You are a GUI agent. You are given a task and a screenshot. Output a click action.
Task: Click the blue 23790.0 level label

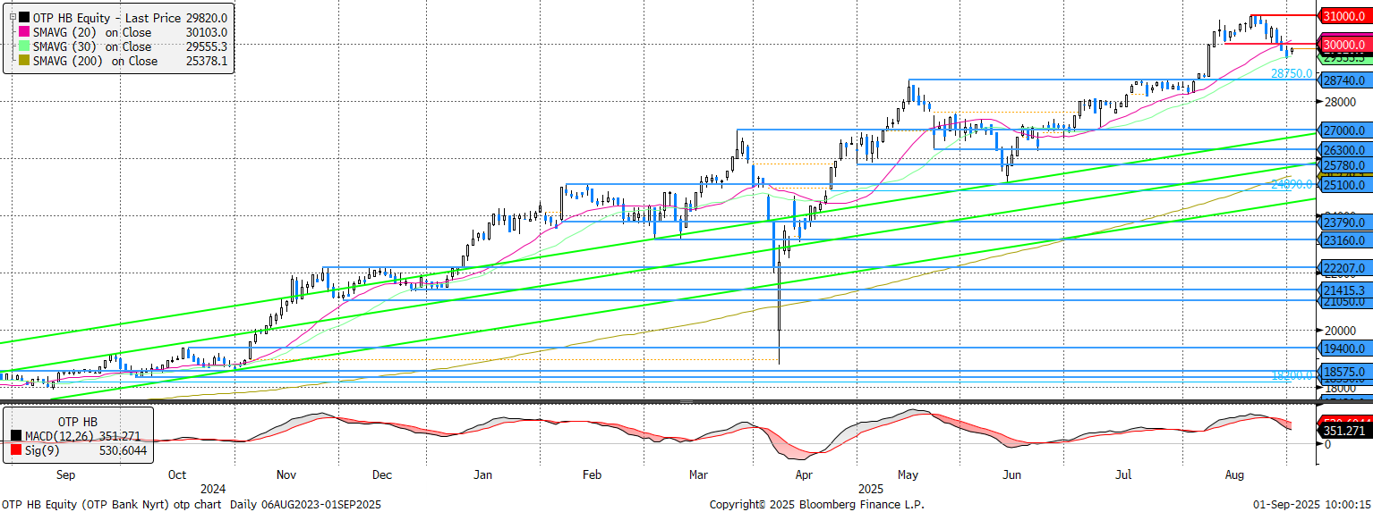(x=1344, y=222)
